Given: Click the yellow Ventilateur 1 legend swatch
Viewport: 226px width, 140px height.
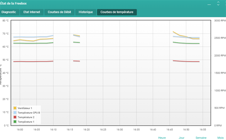Looking at the screenshot, I should click(15, 108).
